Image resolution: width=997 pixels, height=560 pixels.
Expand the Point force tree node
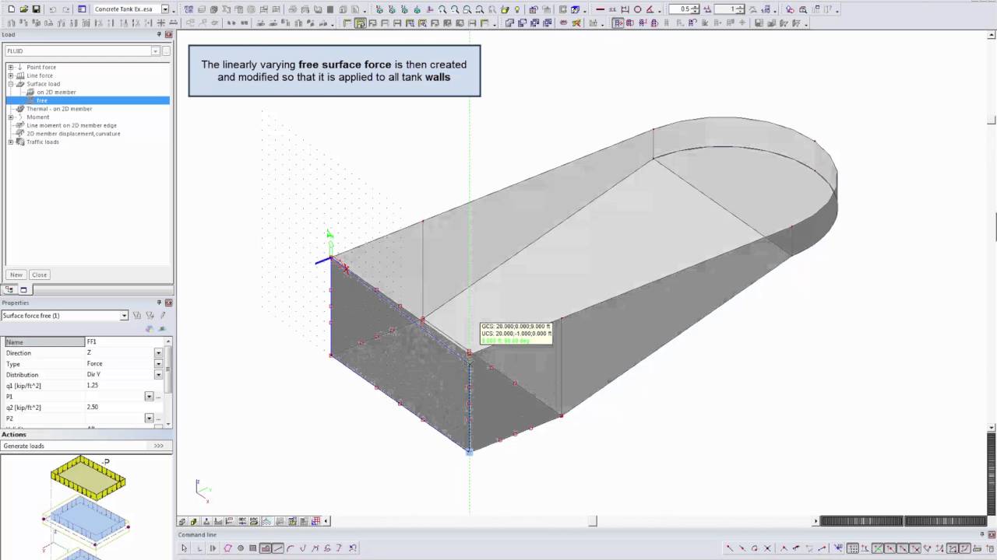pos(11,68)
